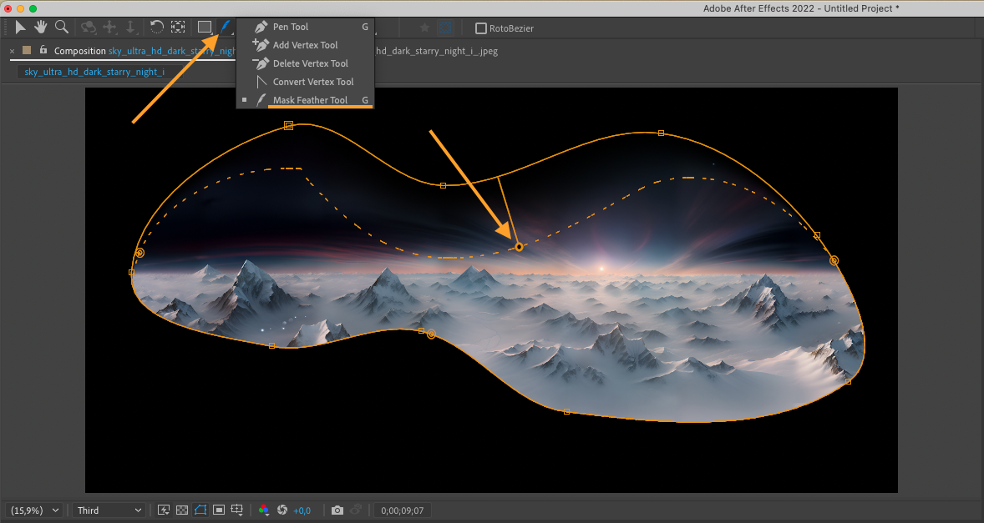The width and height of the screenshot is (984, 523).
Task: Close the Composition panel tab
Action: 12,52
